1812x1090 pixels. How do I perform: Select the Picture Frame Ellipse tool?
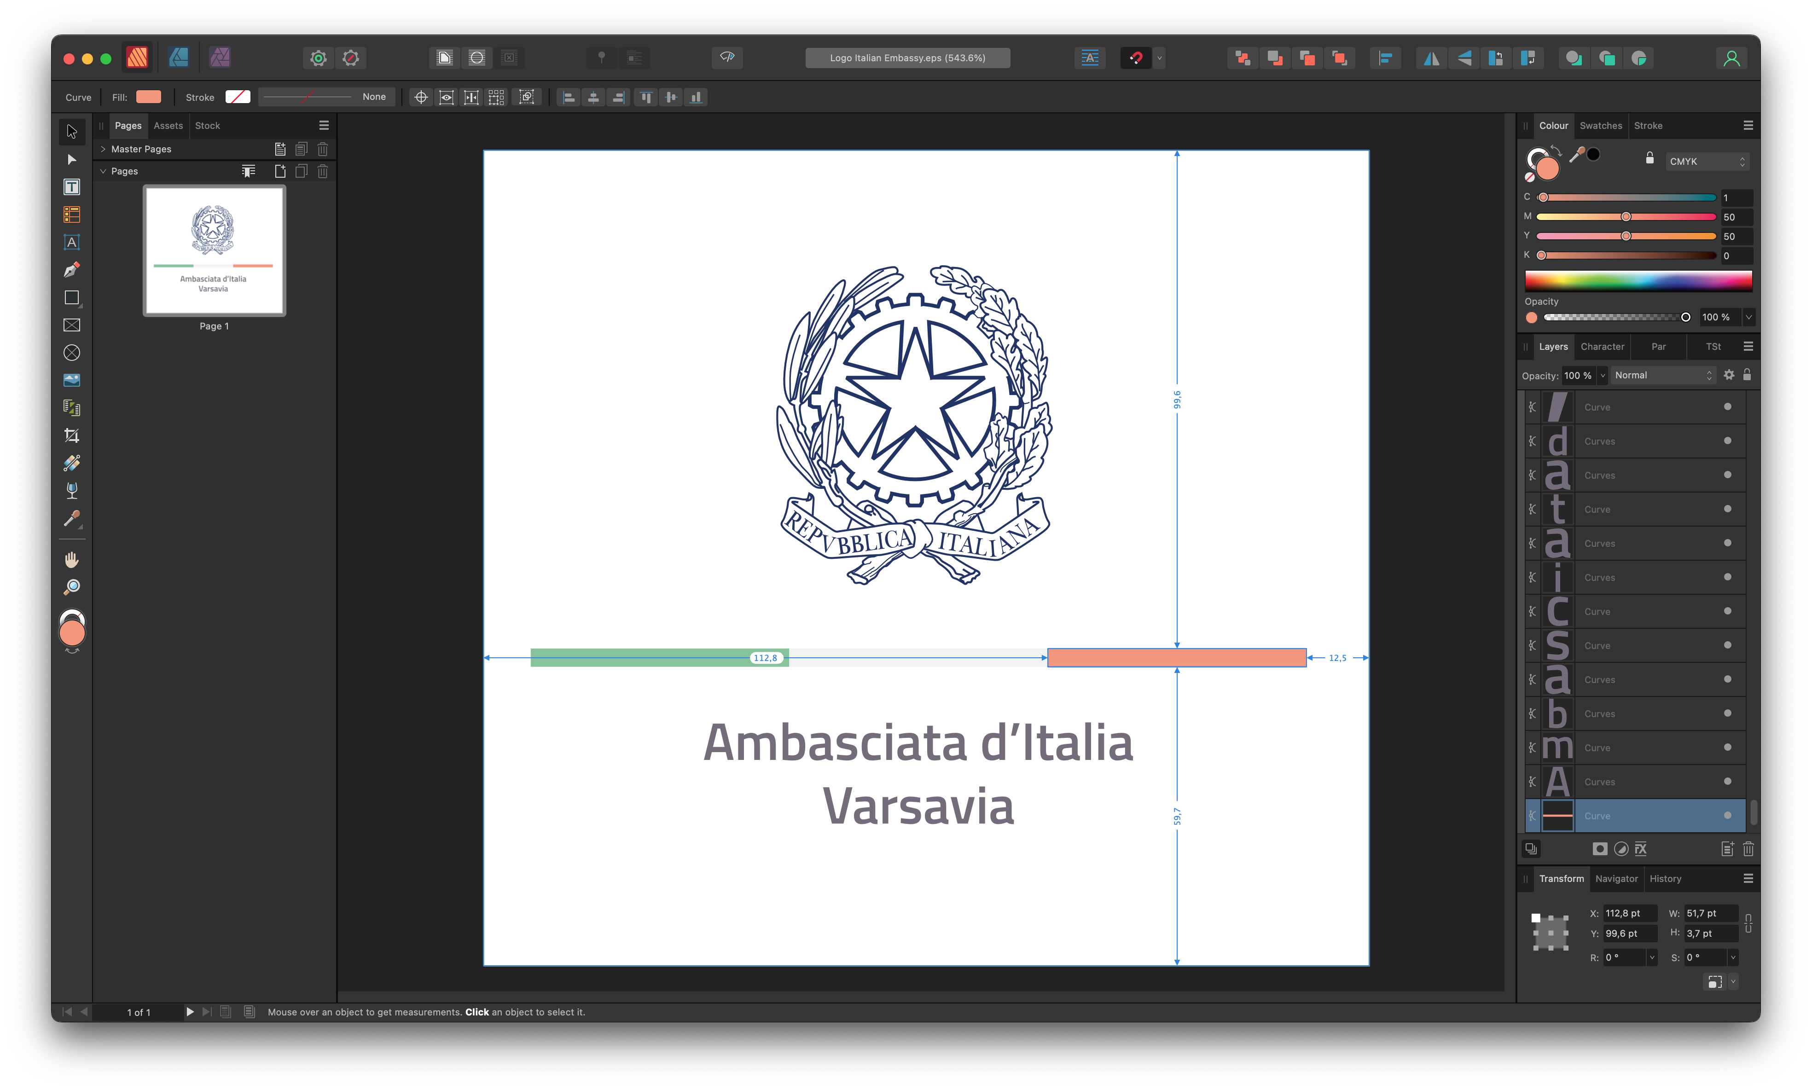tap(71, 353)
